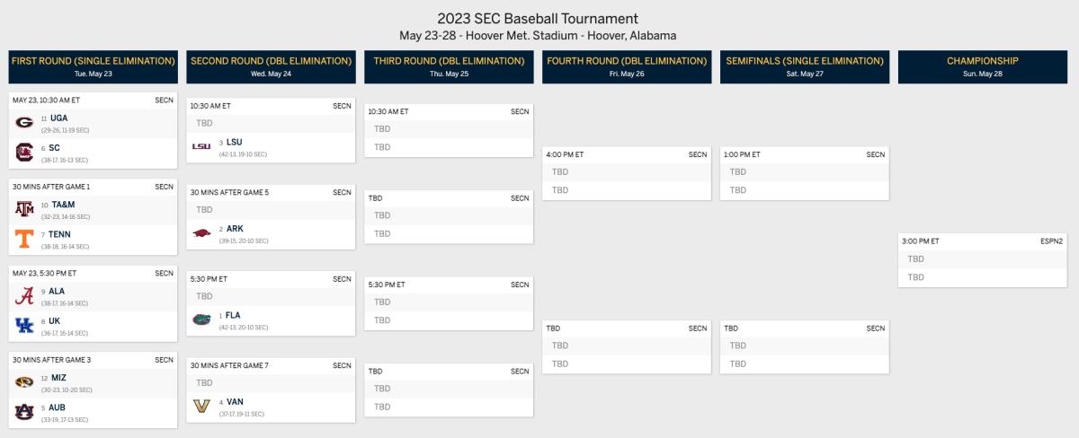Click the Vanderbilt V logo
The width and height of the screenshot is (1079, 438).
tap(201, 407)
